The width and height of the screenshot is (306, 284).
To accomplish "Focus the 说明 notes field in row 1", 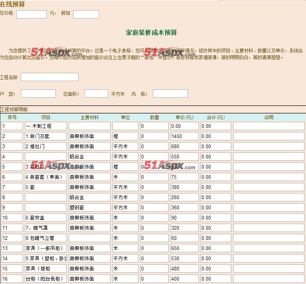I will (269, 126).
